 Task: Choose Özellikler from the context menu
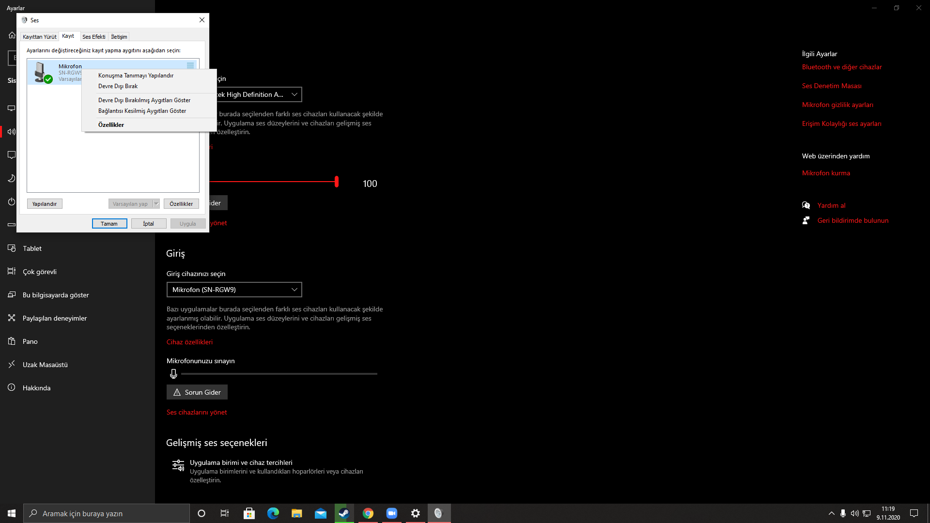(x=111, y=125)
